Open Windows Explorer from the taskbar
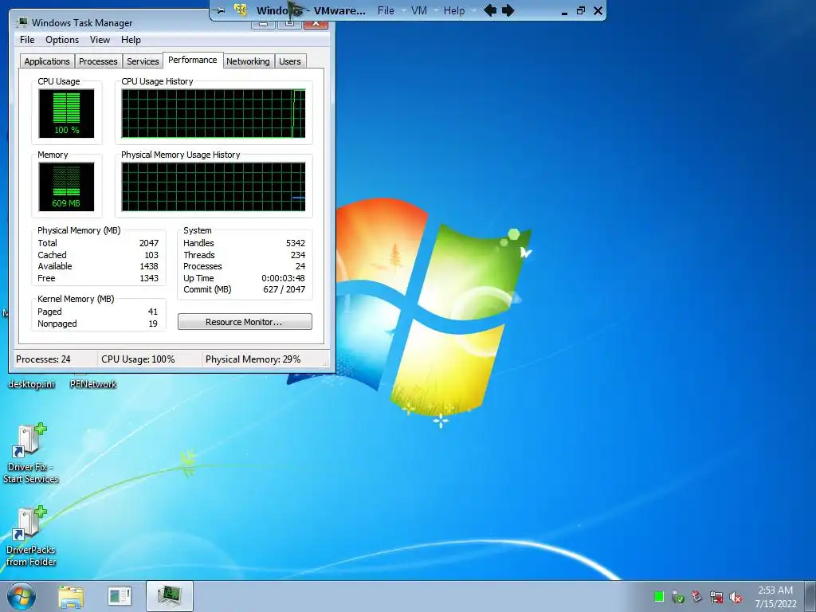 click(71, 596)
